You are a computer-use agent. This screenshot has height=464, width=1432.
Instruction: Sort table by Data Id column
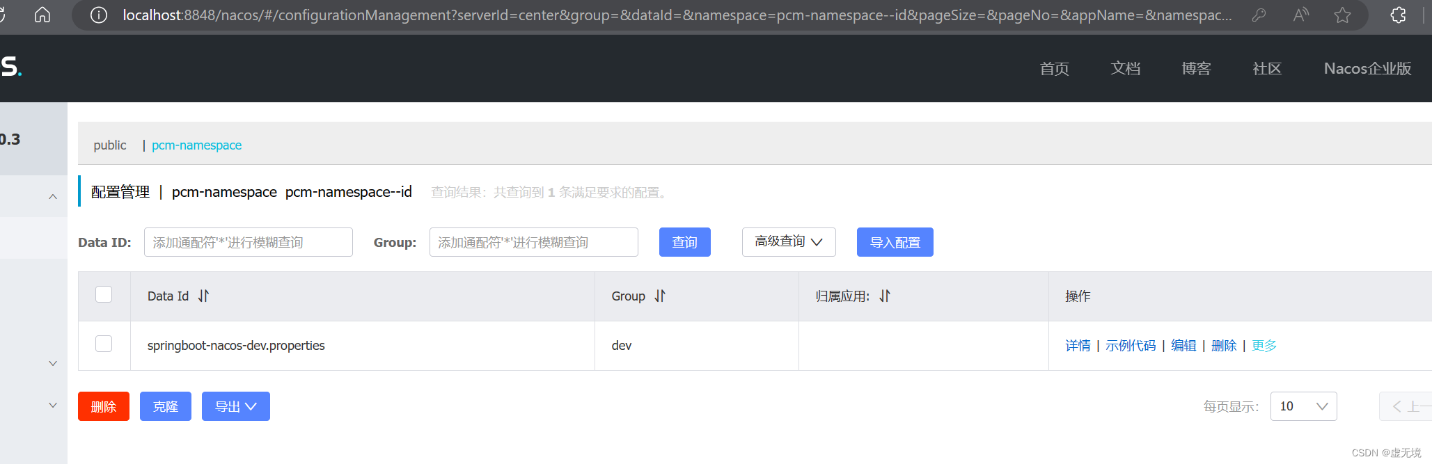point(203,296)
